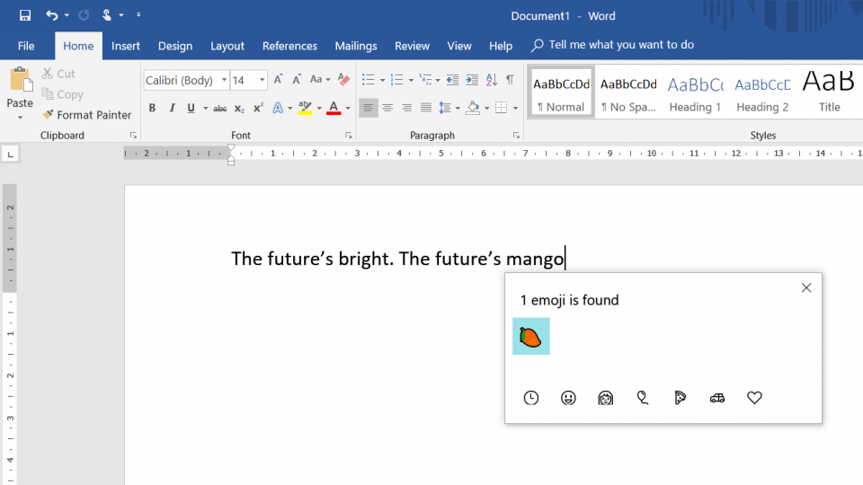This screenshot has width=863, height=485.
Task: Switch to the Layout tab
Action: click(x=227, y=46)
